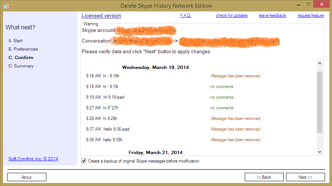332x186 pixels.
Task: Click Next >> to apply changes
Action: pyautogui.click(x=305, y=177)
